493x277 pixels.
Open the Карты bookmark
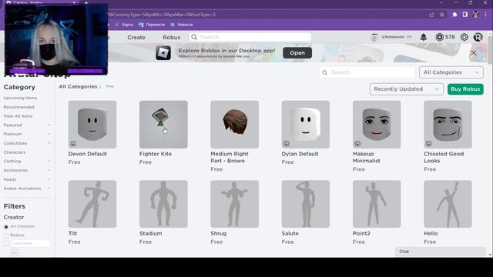coord(124,25)
